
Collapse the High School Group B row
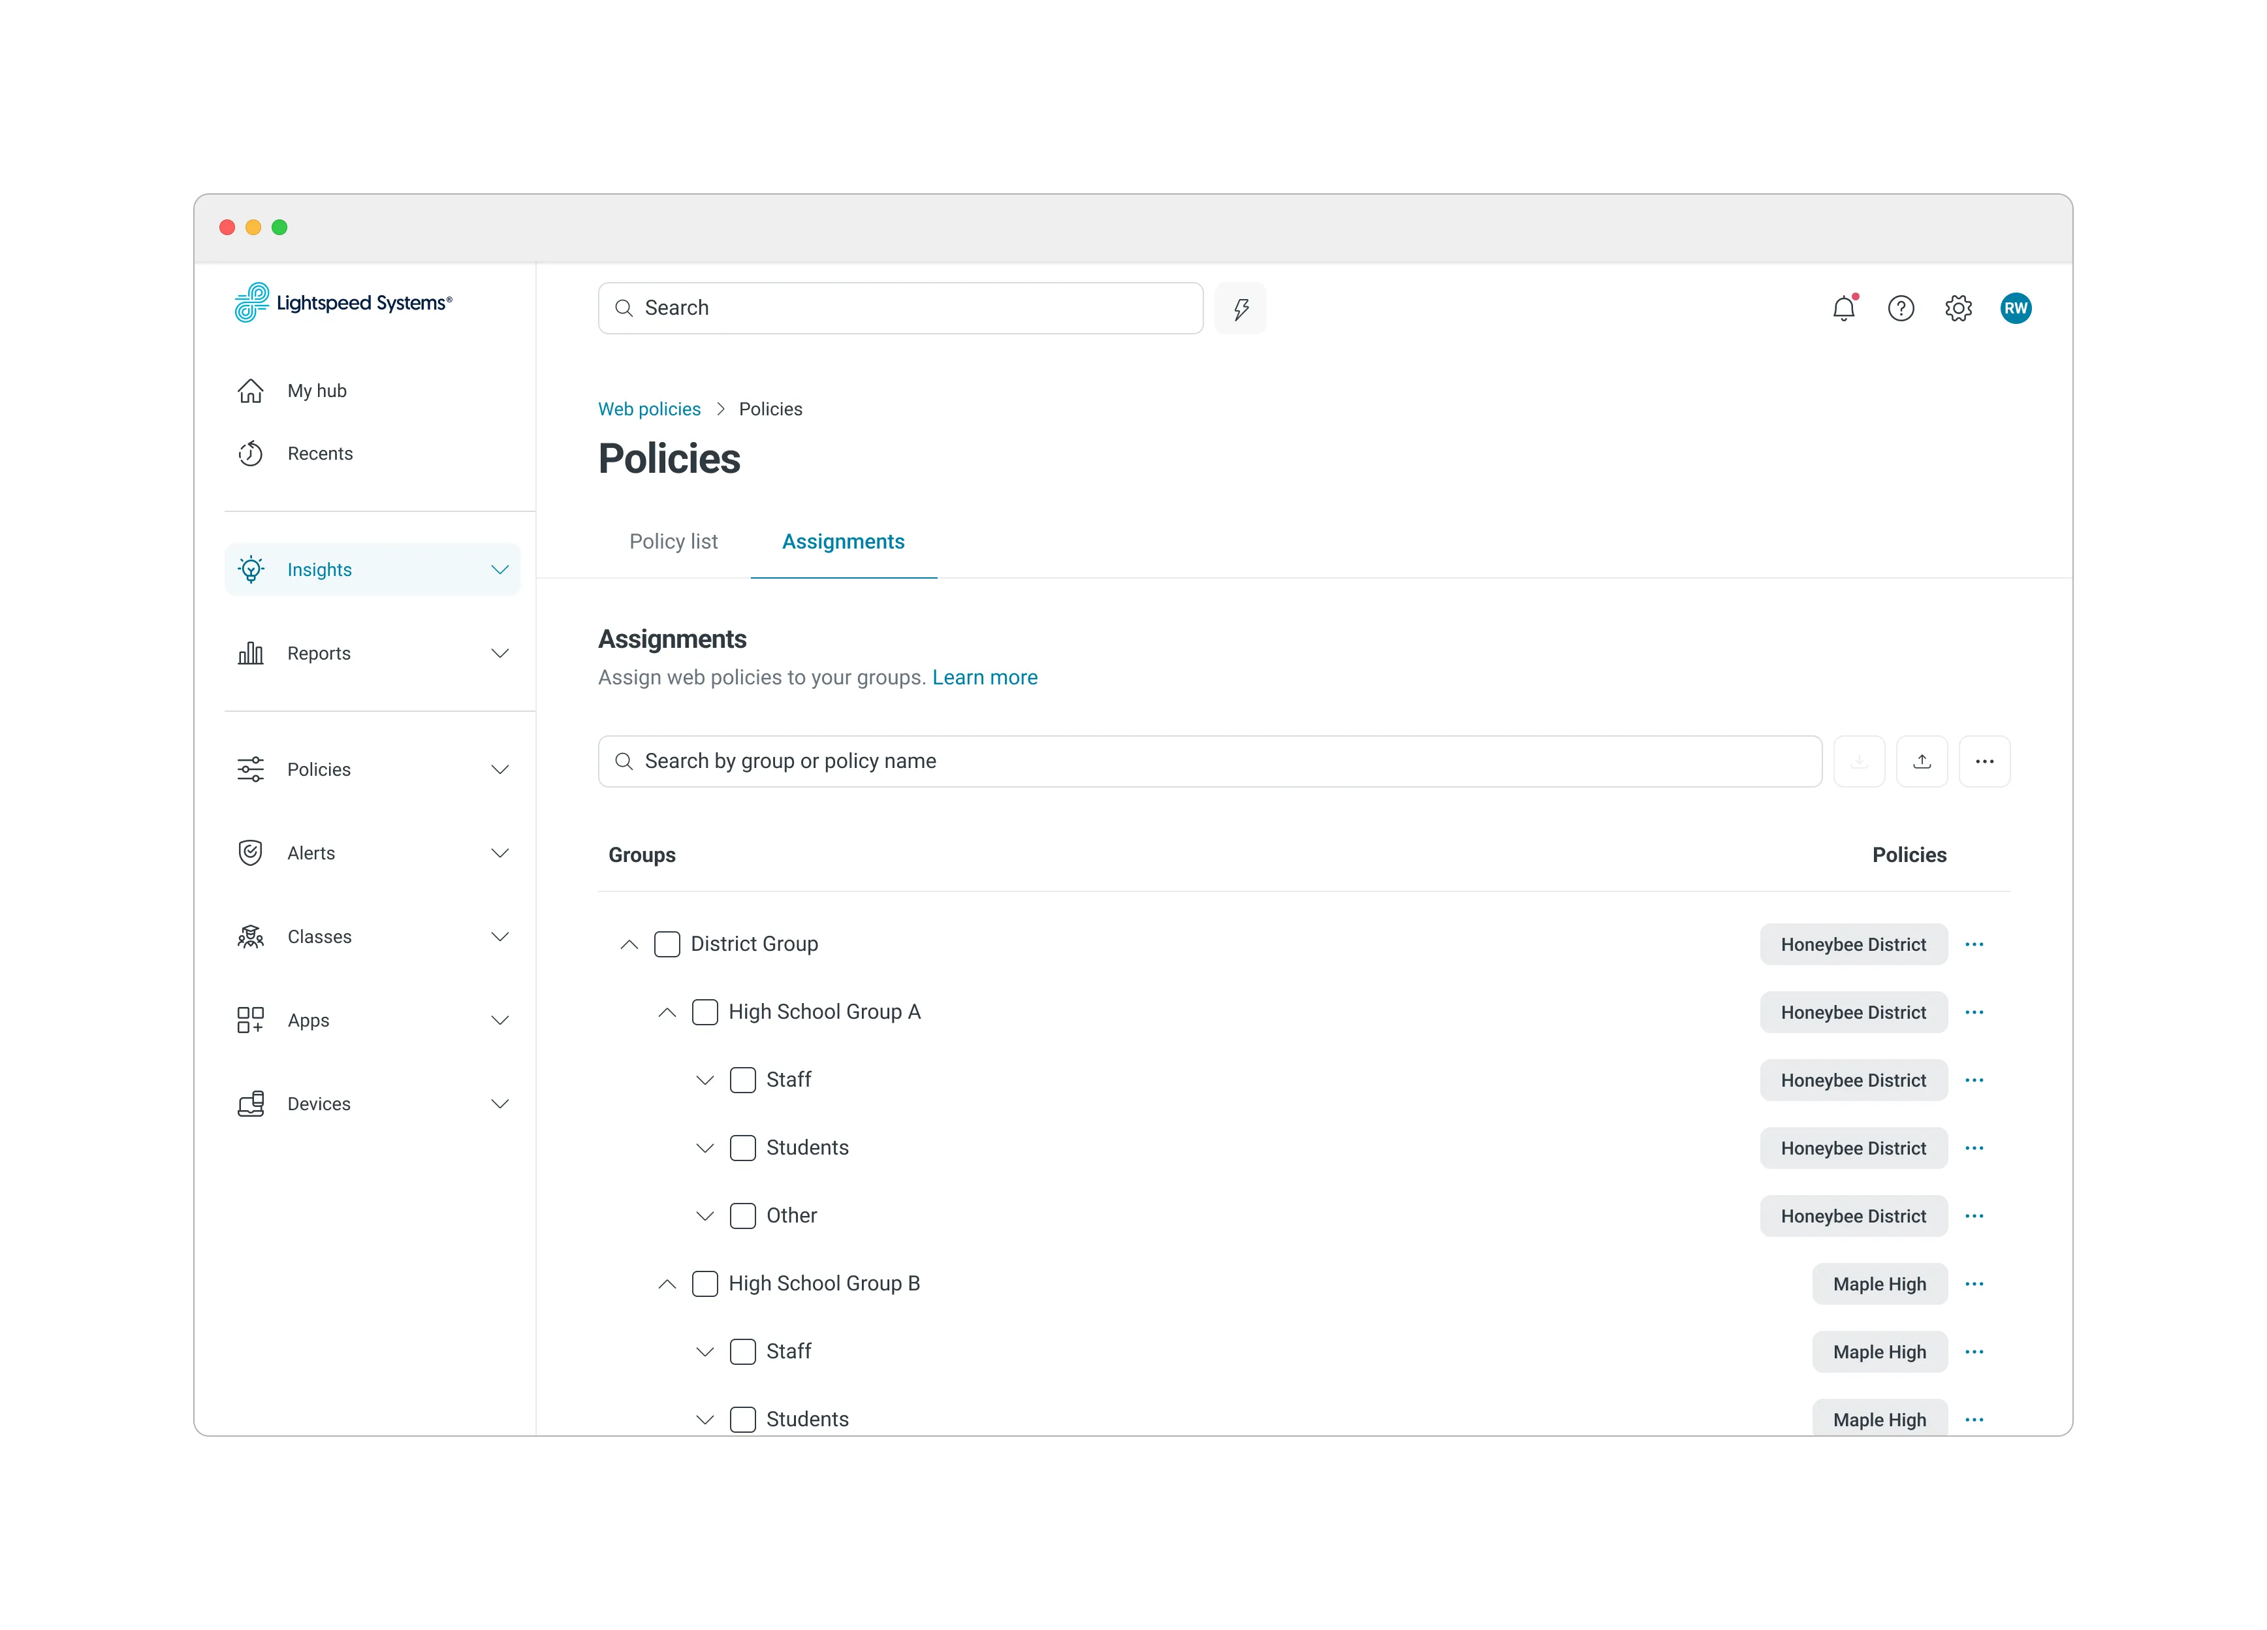[x=667, y=1284]
